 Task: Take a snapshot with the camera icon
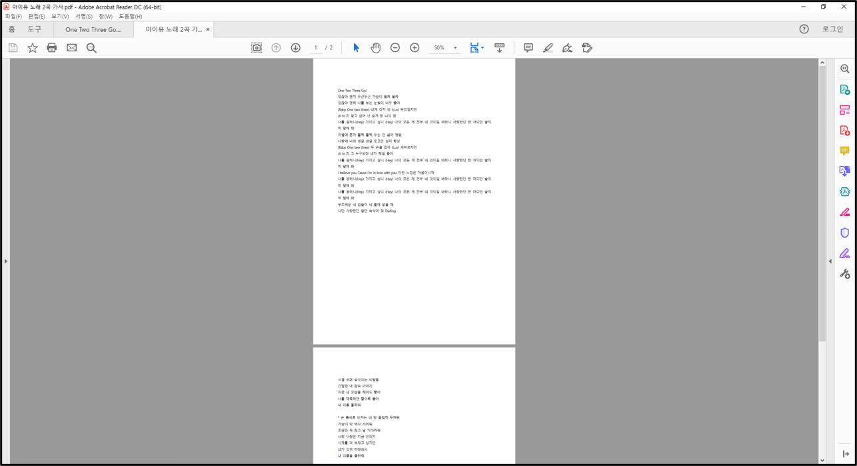[257, 48]
